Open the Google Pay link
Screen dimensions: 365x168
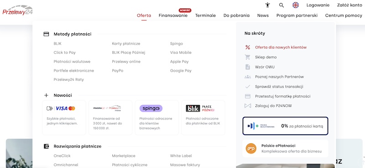pyautogui.click(x=181, y=71)
